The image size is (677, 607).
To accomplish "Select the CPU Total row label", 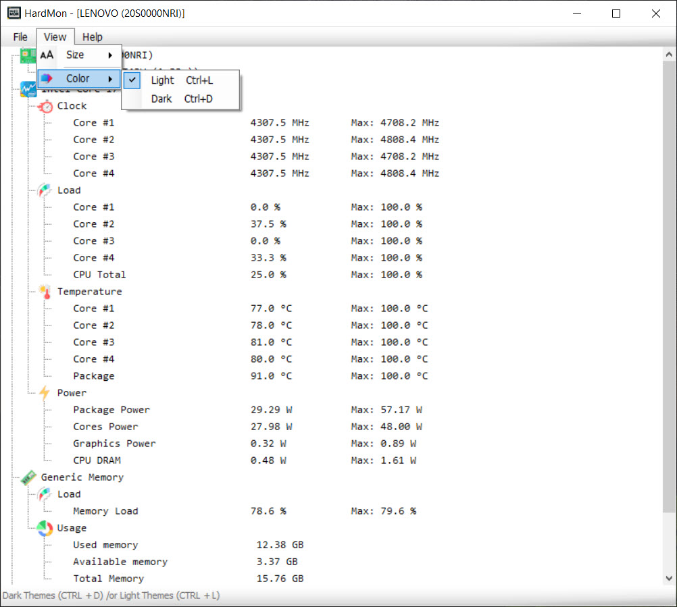I will [x=100, y=275].
